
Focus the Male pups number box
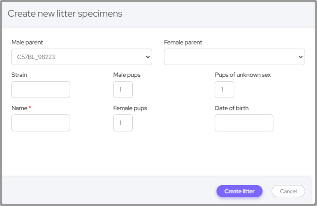123,89
